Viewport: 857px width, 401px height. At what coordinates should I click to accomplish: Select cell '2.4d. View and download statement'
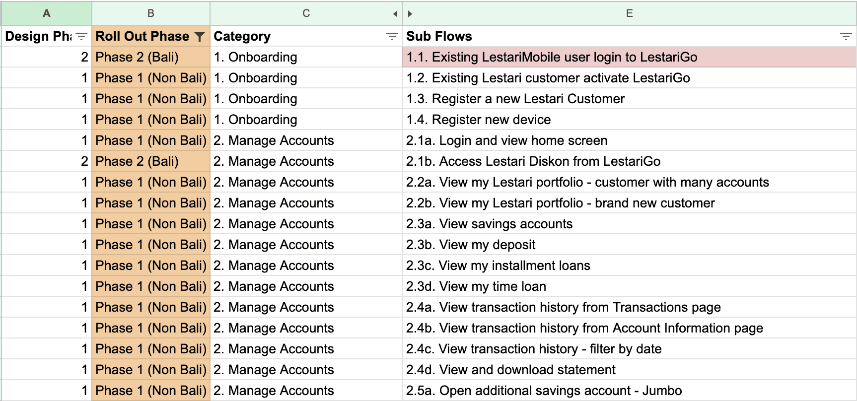pos(630,370)
